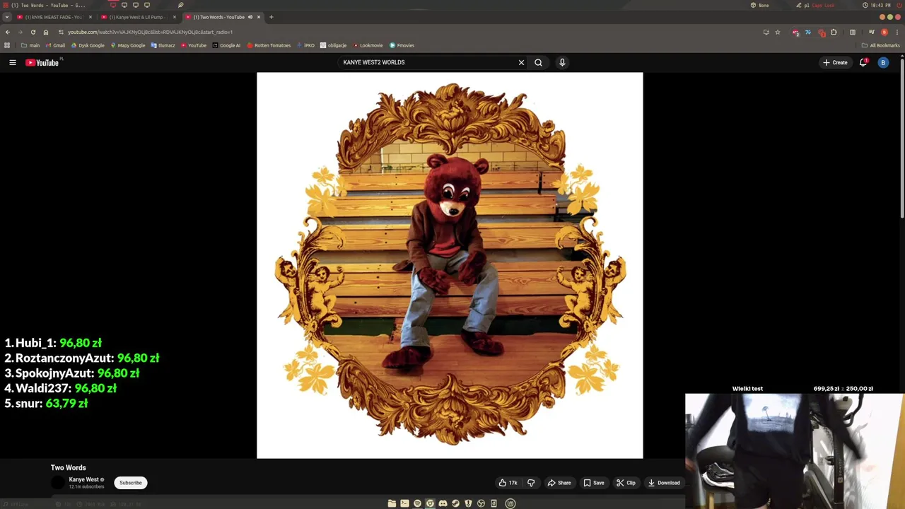Click the Subscribe button
This screenshot has width=905, height=509.
point(131,483)
